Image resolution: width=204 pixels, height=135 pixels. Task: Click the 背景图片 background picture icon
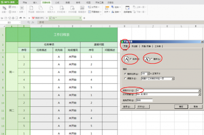[82, 8]
